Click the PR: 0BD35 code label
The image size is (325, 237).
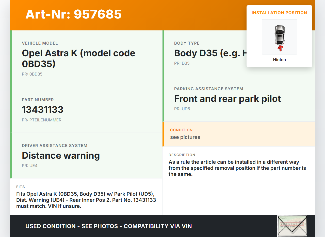32,74
